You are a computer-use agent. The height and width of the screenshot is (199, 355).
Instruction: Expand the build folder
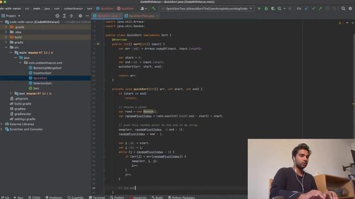(6, 37)
